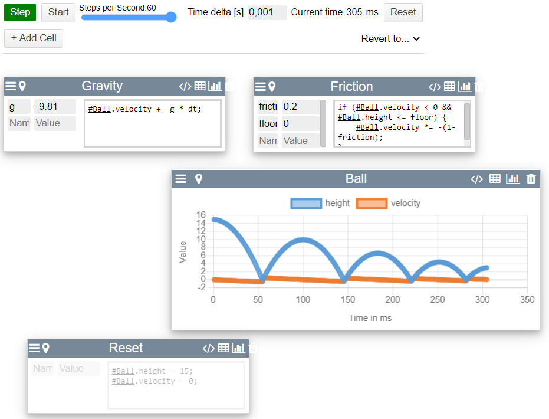Open the hamburger menu in Ball cell
Viewport: 549px width, 419px height.
coord(180,179)
